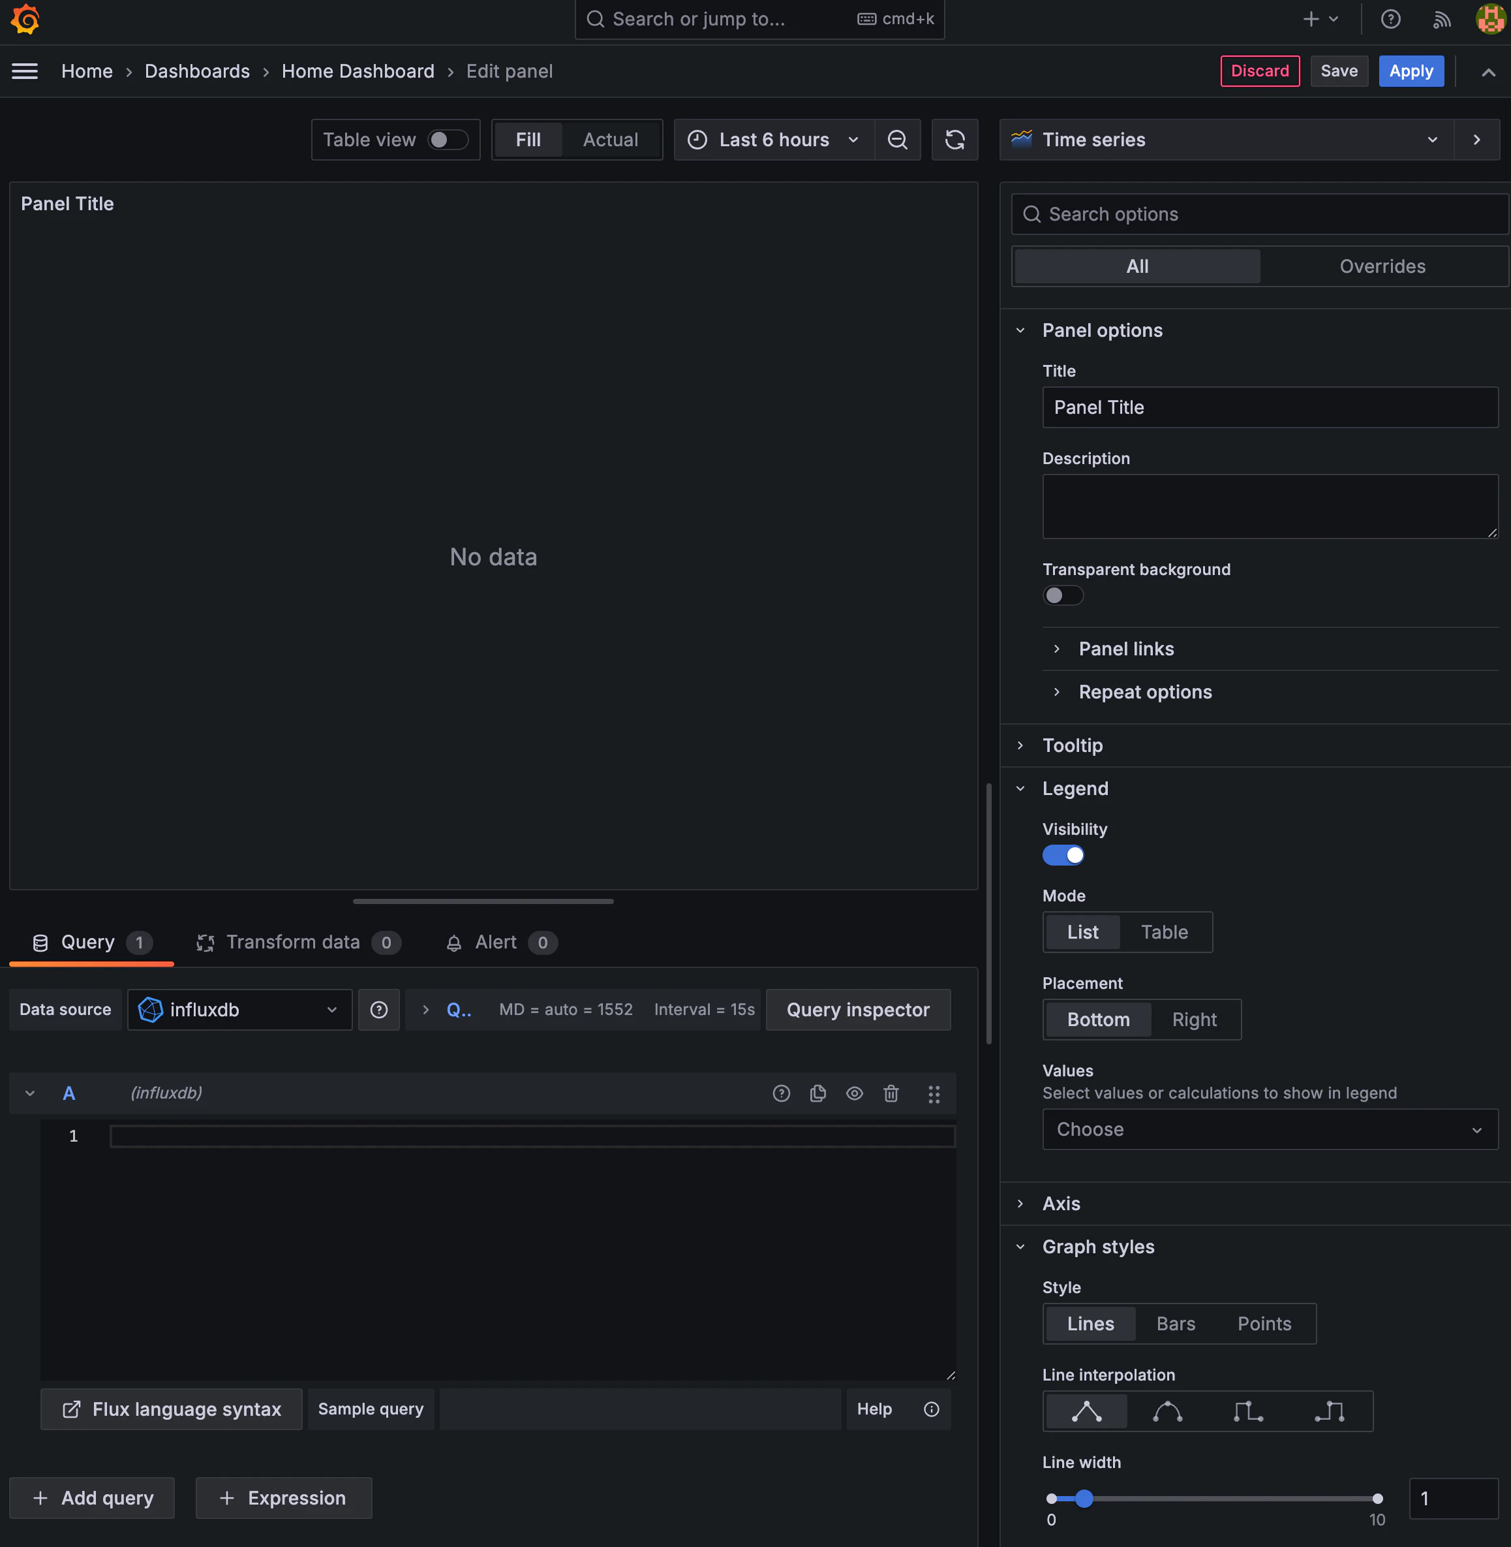Collapse options pane with right arrow icon
Viewport: 1511px width, 1547px height.
[x=1476, y=140]
